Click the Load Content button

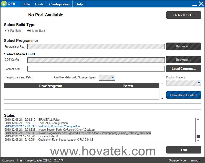click(183, 69)
